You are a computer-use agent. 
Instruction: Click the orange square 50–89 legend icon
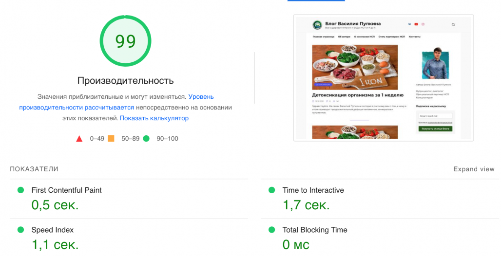(111, 139)
